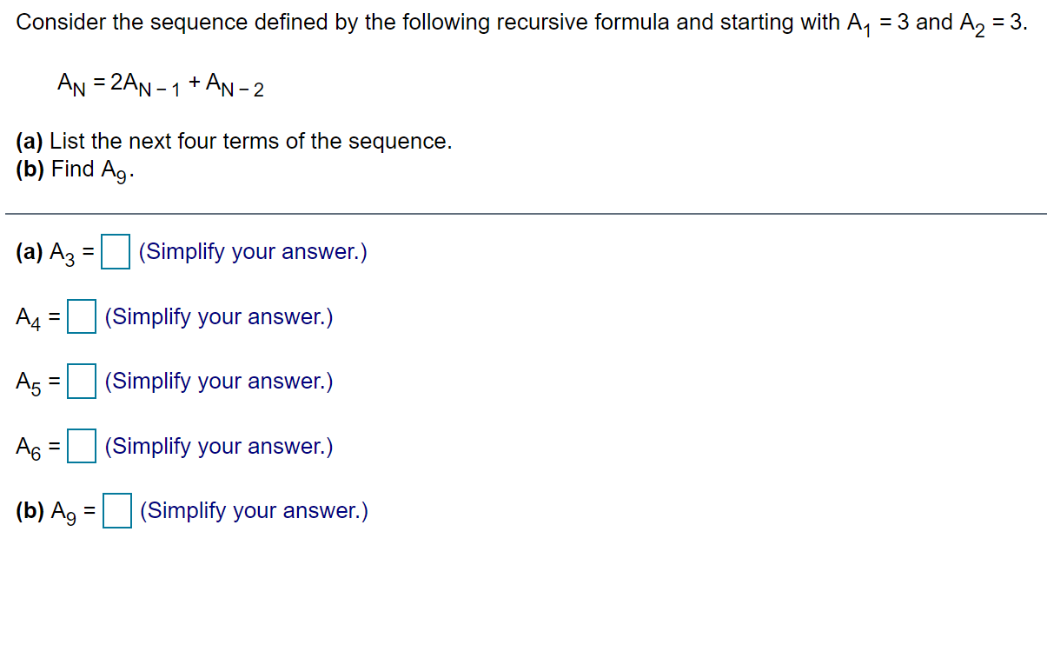Click the label (a) List the next four terms
Viewport: 1047px width, 658px height.
click(234, 141)
